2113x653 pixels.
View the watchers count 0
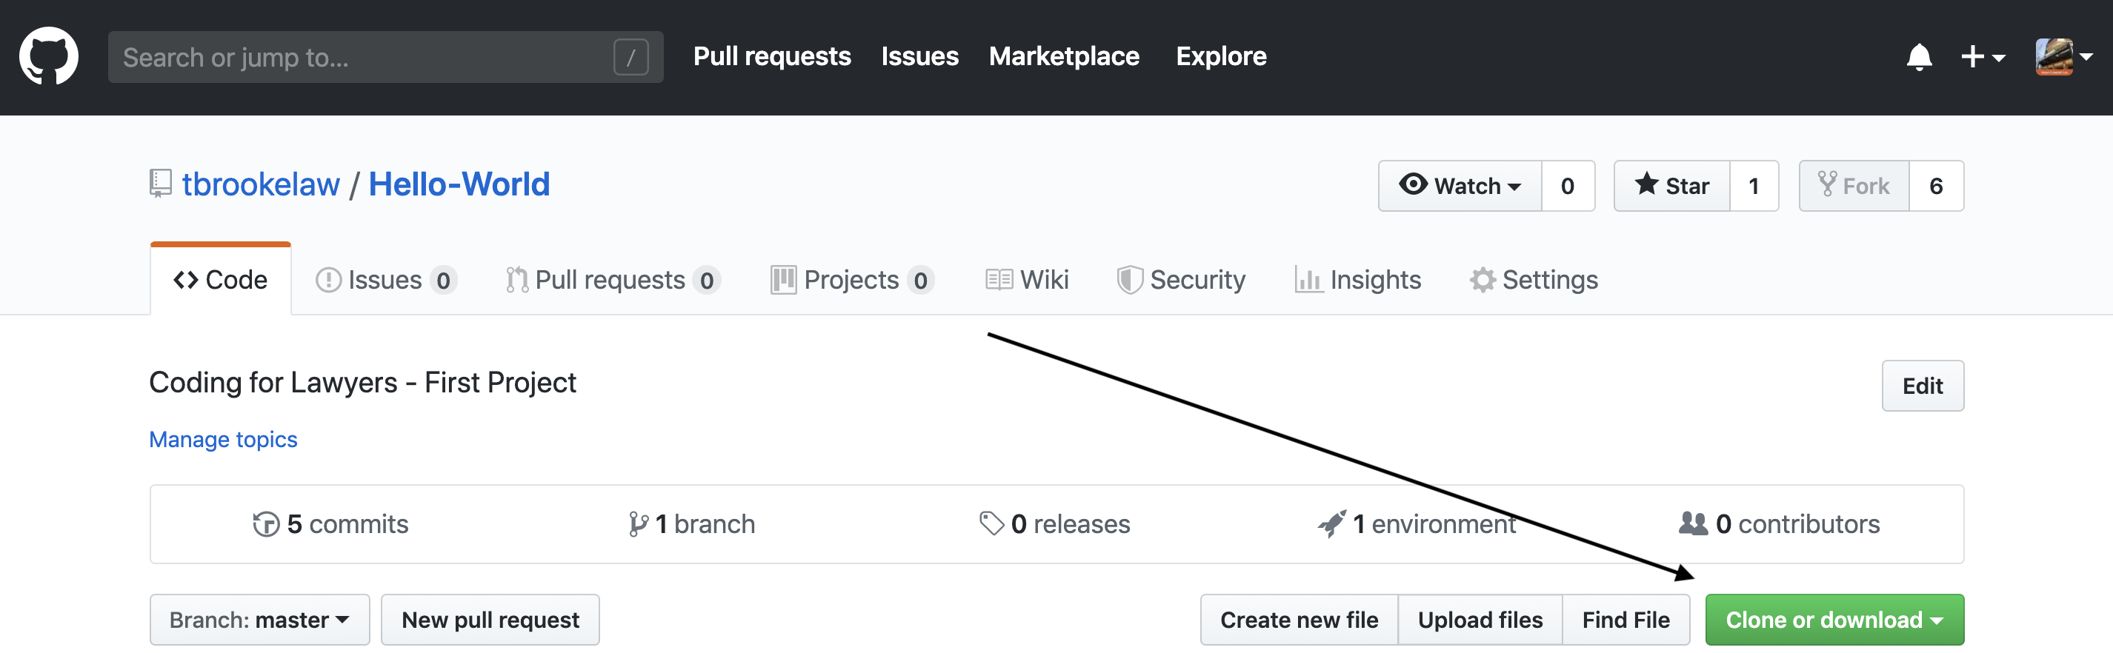tap(1568, 186)
